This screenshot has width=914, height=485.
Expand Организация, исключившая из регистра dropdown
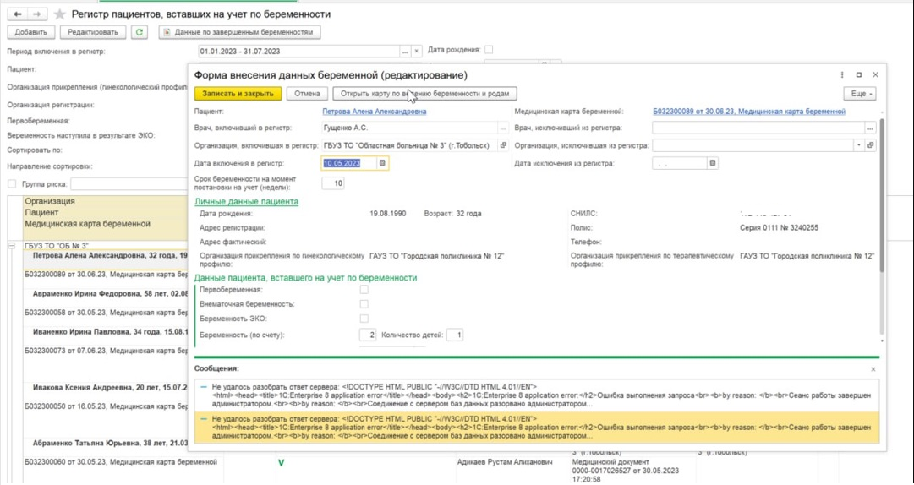859,145
